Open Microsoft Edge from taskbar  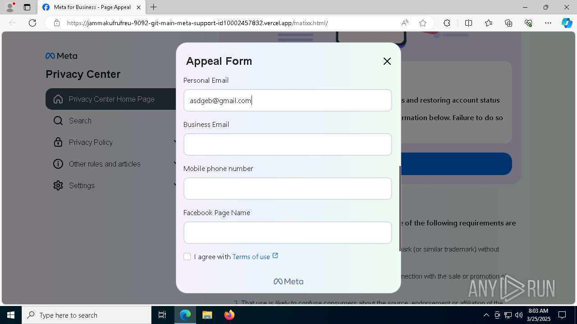point(185,315)
